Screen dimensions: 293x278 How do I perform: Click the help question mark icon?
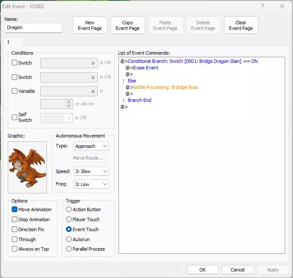(263, 6)
